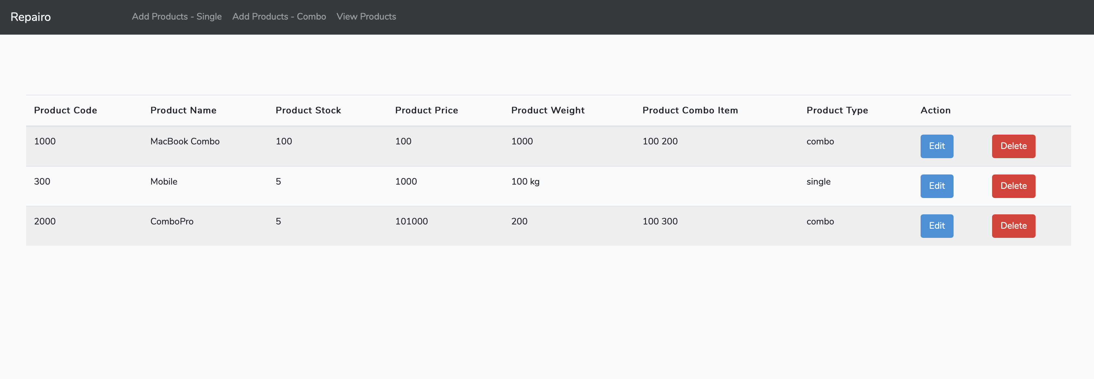The height and width of the screenshot is (379, 1094).
Task: Delete the Mobile product
Action: [1013, 186]
